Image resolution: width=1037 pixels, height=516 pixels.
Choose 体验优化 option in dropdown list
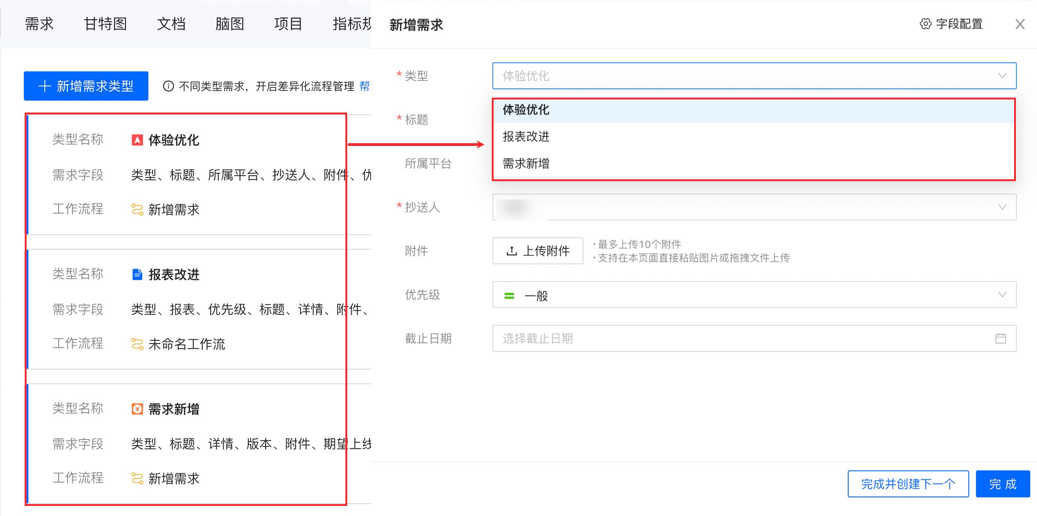pos(526,110)
